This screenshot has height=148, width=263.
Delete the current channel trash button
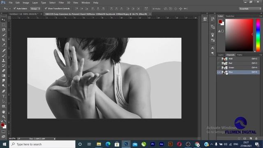click(256, 139)
